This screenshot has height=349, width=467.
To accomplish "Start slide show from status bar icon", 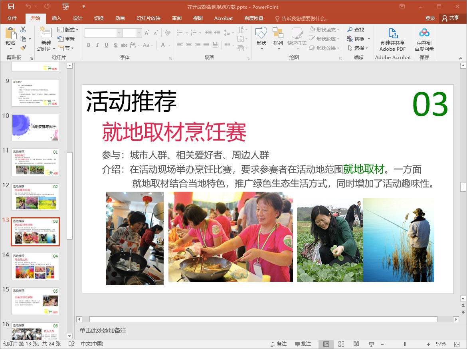I will 371,344.
